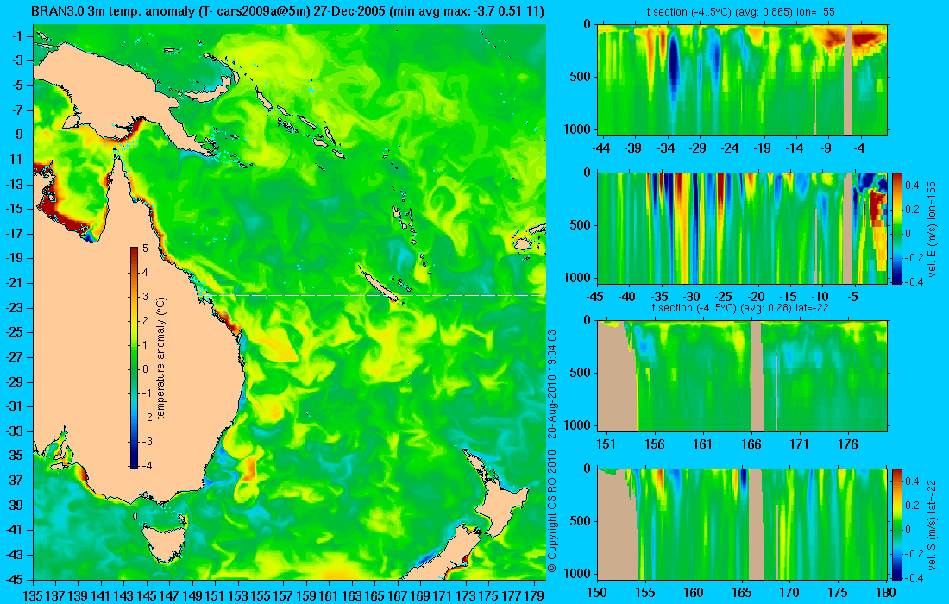Viewport: 949px width, 604px height.
Task: Click the '5' tick atop temperature colorbar
Action: pos(145,249)
